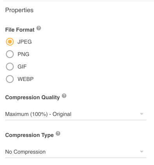The width and height of the screenshot is (154, 165).
Task: Expand the Compression Quality dropdown arrow
Action: [x=142, y=114]
